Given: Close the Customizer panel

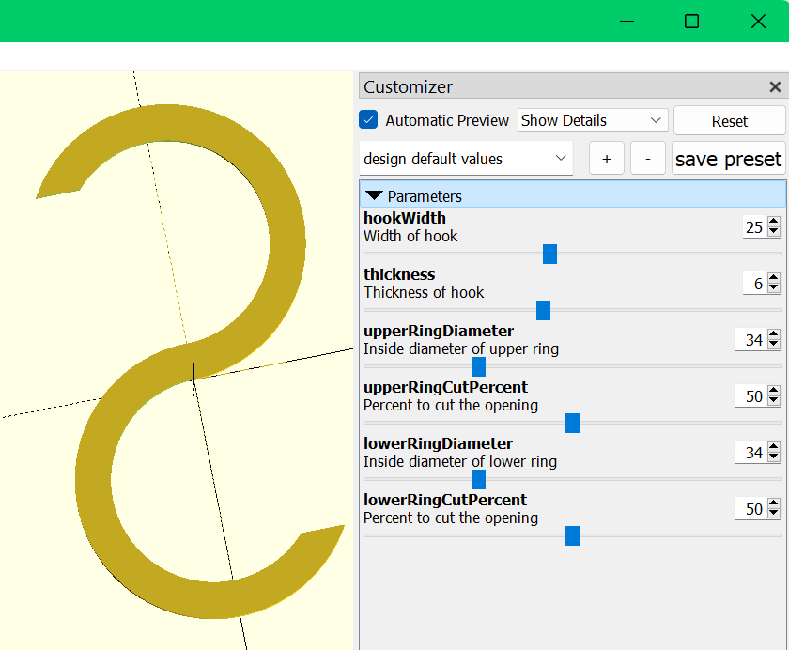Looking at the screenshot, I should [776, 86].
